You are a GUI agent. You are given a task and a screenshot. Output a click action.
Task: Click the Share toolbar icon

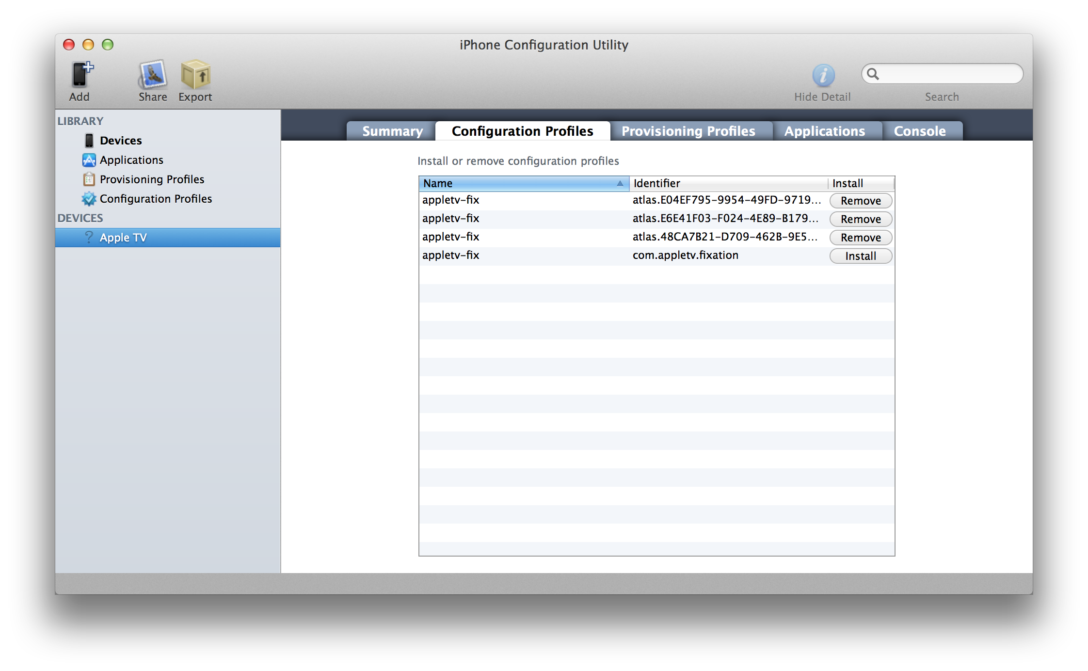click(153, 75)
